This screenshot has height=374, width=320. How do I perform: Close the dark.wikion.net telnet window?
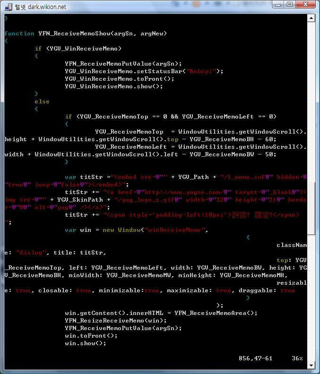point(306,5)
